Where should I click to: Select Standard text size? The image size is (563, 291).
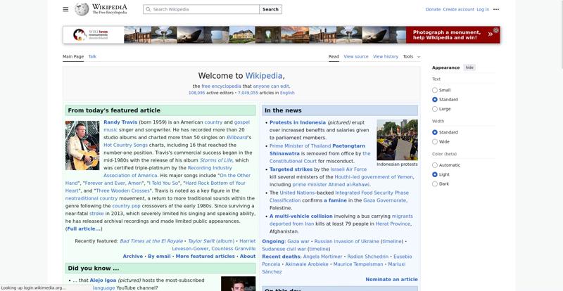pos(435,99)
